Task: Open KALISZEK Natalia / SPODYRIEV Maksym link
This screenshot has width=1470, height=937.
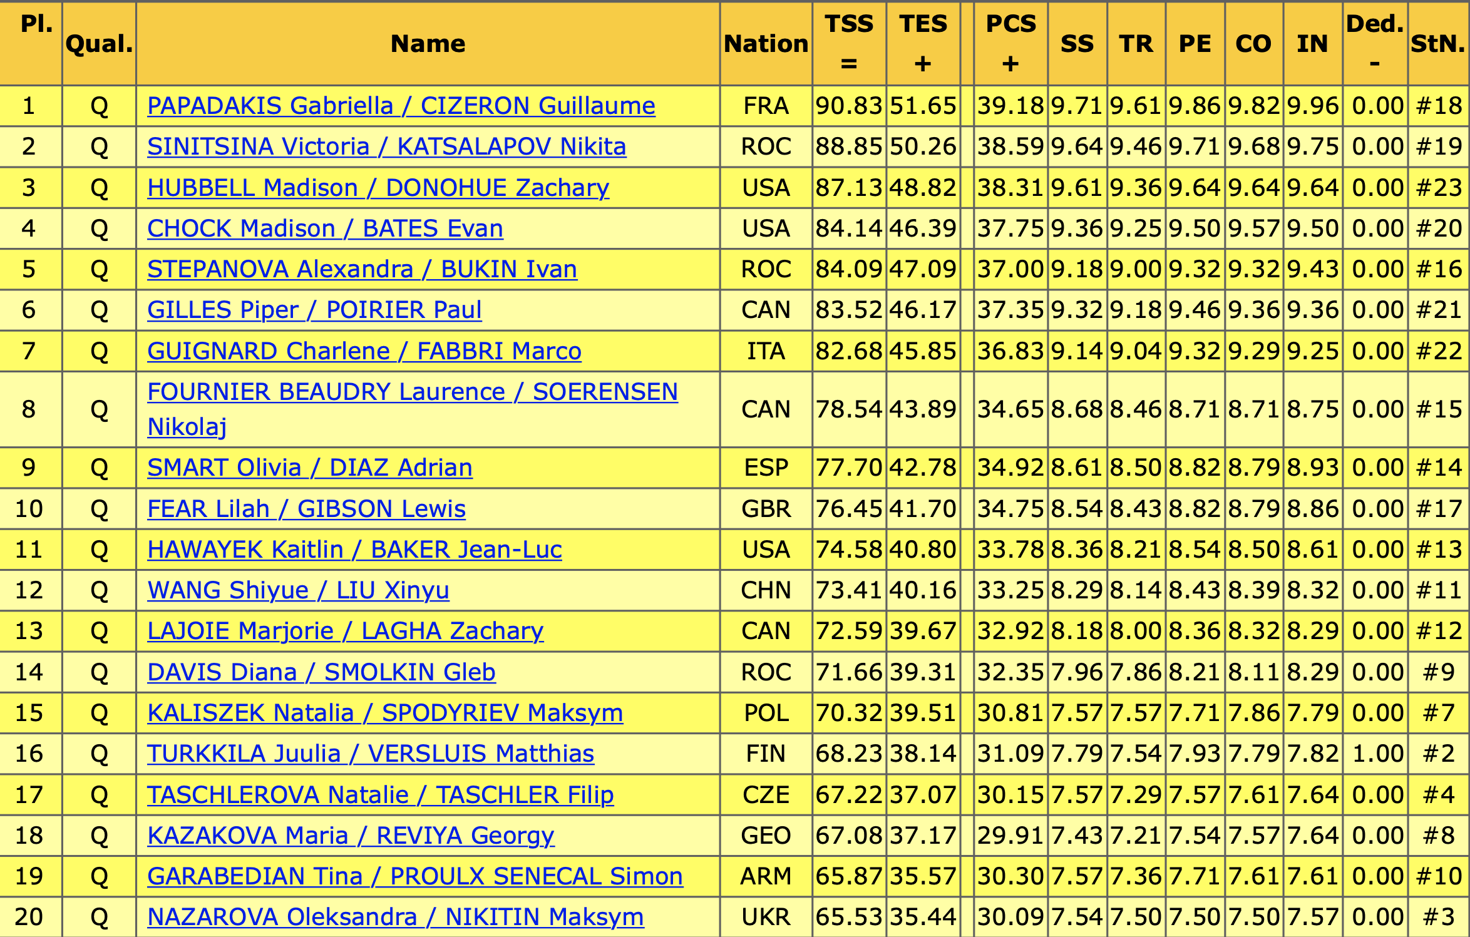Action: 384,713
